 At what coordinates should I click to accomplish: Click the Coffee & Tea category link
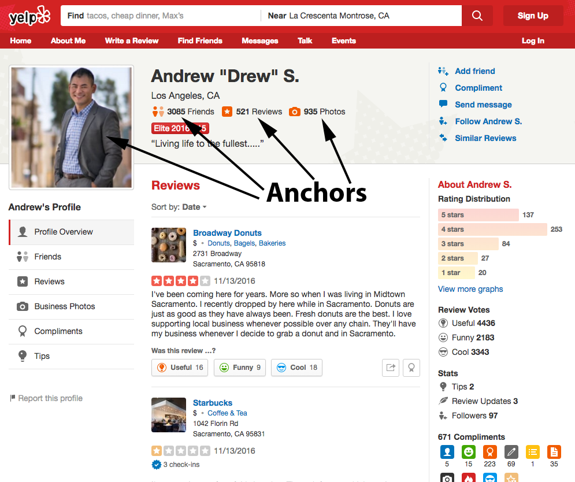[227, 413]
